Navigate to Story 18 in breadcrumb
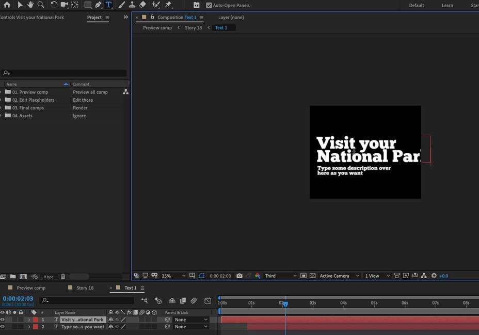Image resolution: width=479 pixels, height=335 pixels. click(194, 27)
